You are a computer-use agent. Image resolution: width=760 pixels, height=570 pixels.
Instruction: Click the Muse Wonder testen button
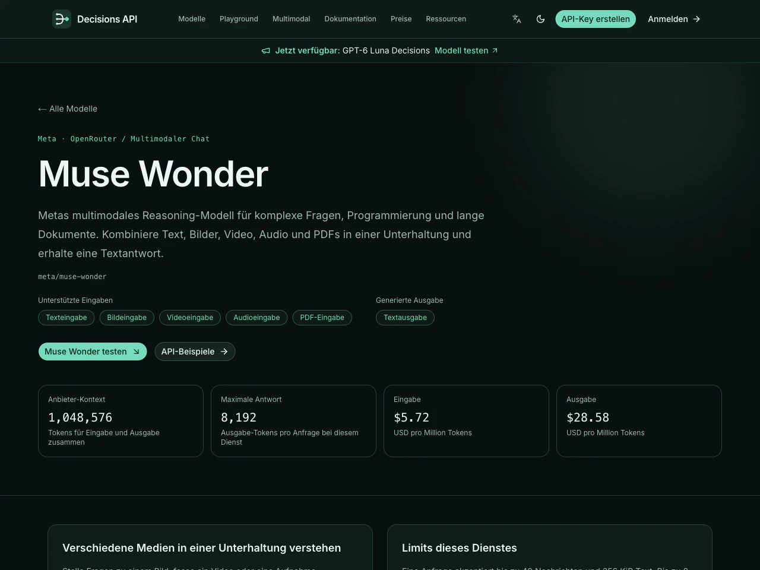click(x=93, y=351)
